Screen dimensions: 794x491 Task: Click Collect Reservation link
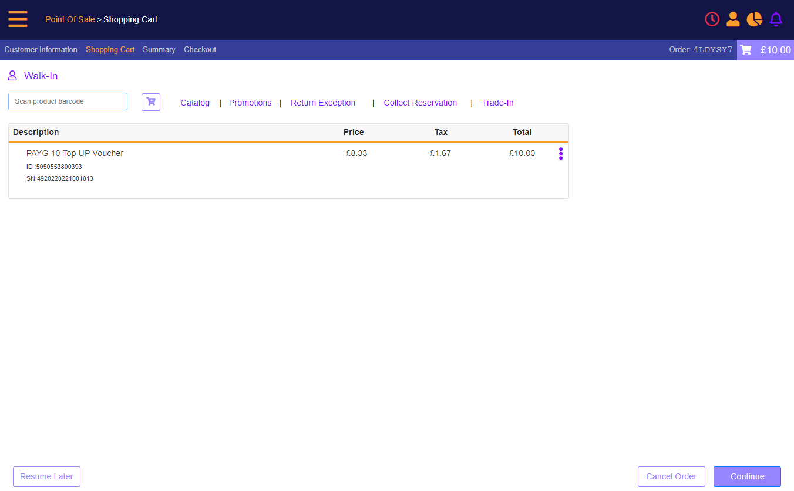click(420, 103)
